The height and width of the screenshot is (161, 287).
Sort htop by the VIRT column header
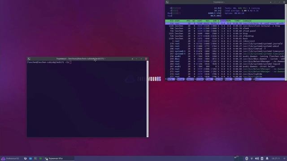tap(200, 21)
